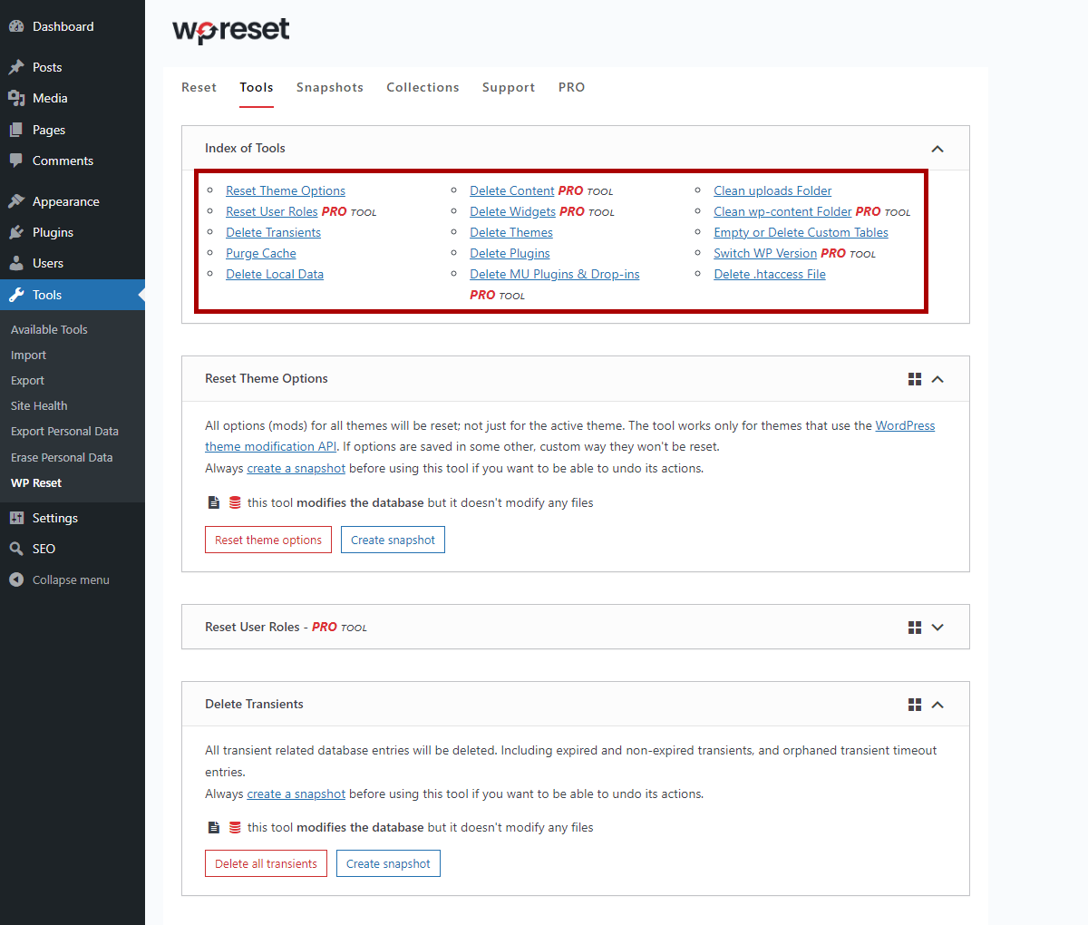The width and height of the screenshot is (1088, 925).
Task: Click the wpreset logo
Action: pos(230,30)
